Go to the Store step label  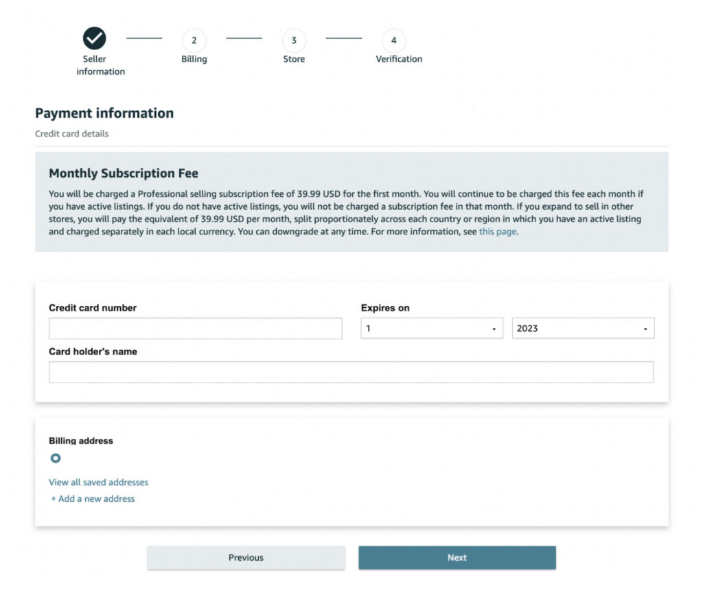coord(294,59)
